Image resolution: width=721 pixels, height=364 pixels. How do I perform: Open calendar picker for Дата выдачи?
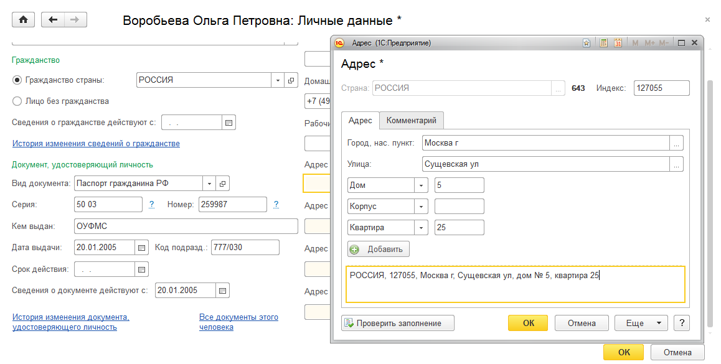tap(142, 247)
